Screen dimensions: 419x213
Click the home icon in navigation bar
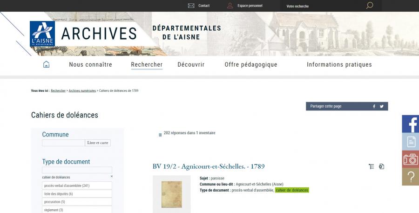[x=46, y=64]
